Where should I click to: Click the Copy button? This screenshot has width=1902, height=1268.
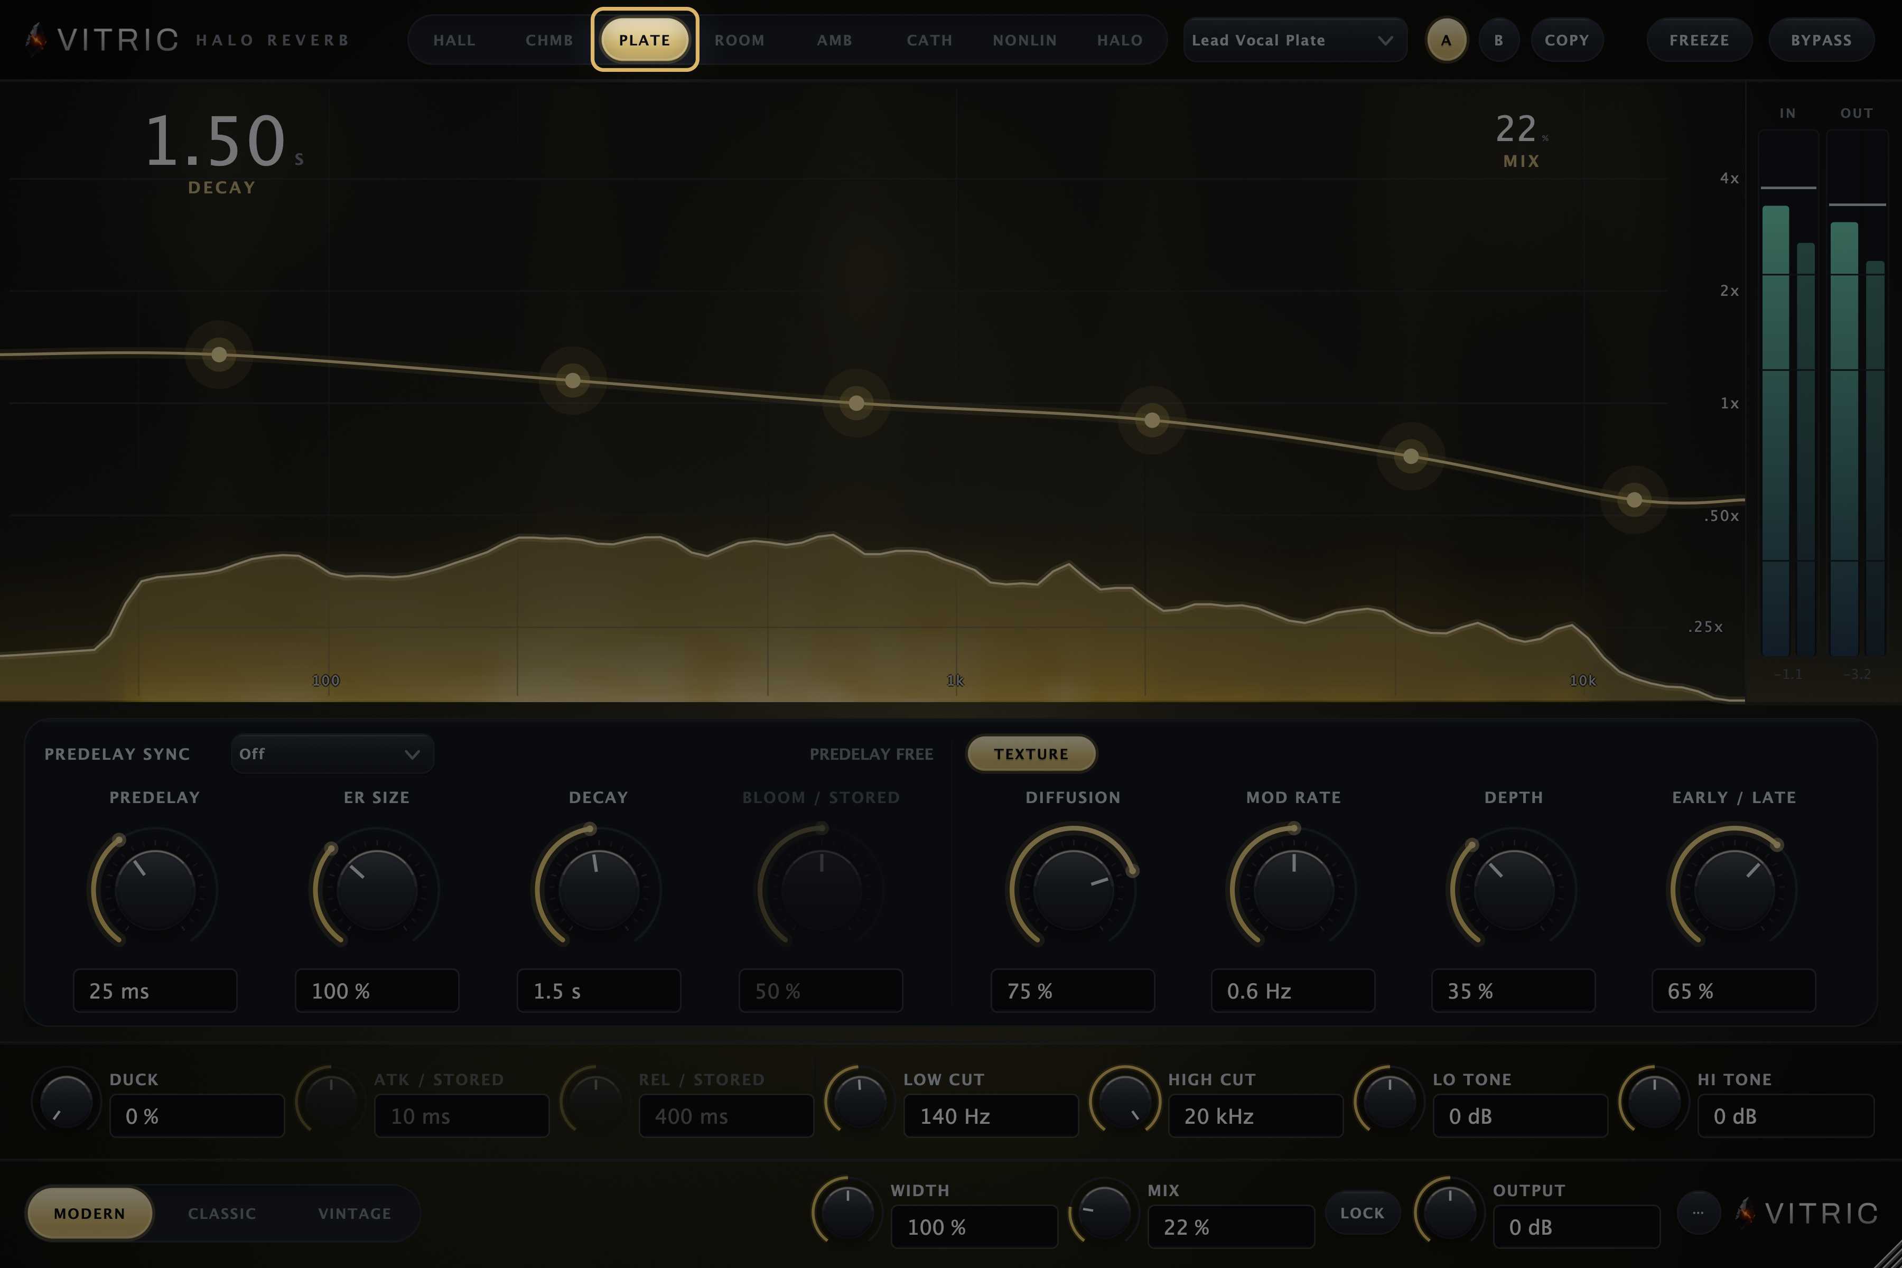[1567, 40]
